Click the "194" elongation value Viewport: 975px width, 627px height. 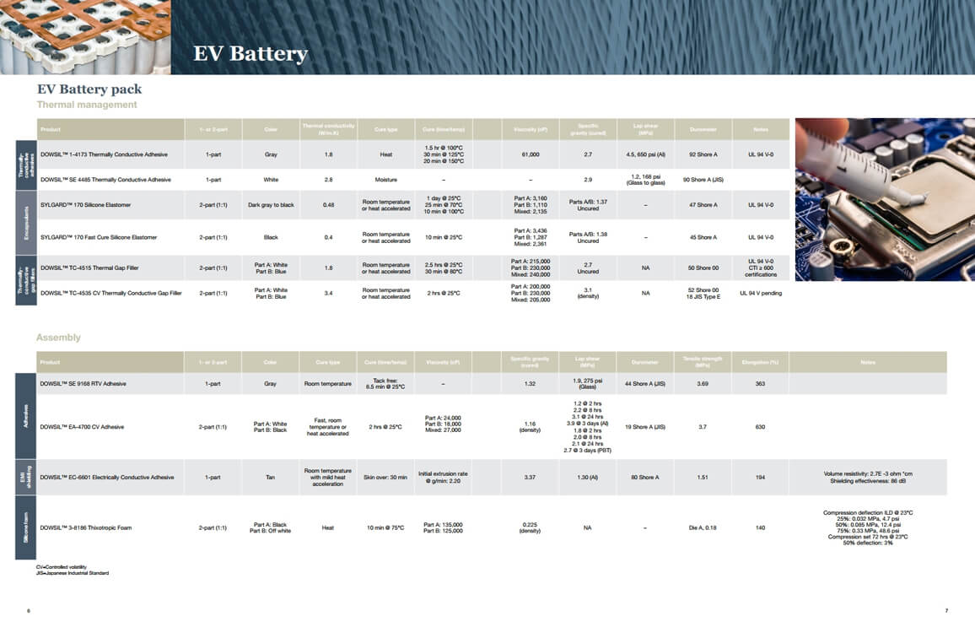tap(760, 477)
